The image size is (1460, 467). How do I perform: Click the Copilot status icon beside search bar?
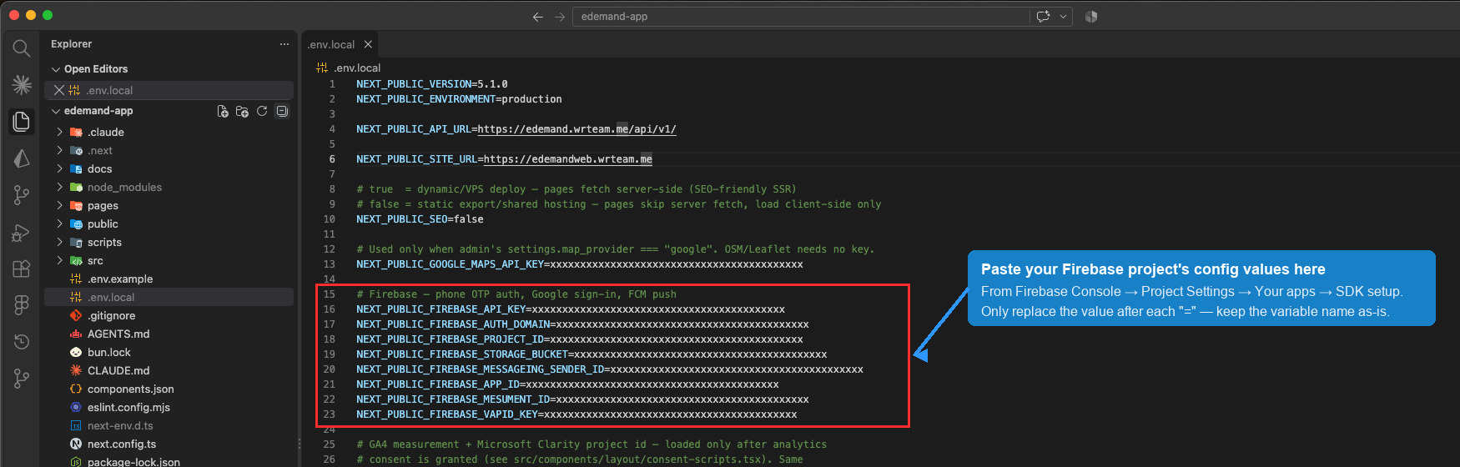pos(1091,17)
